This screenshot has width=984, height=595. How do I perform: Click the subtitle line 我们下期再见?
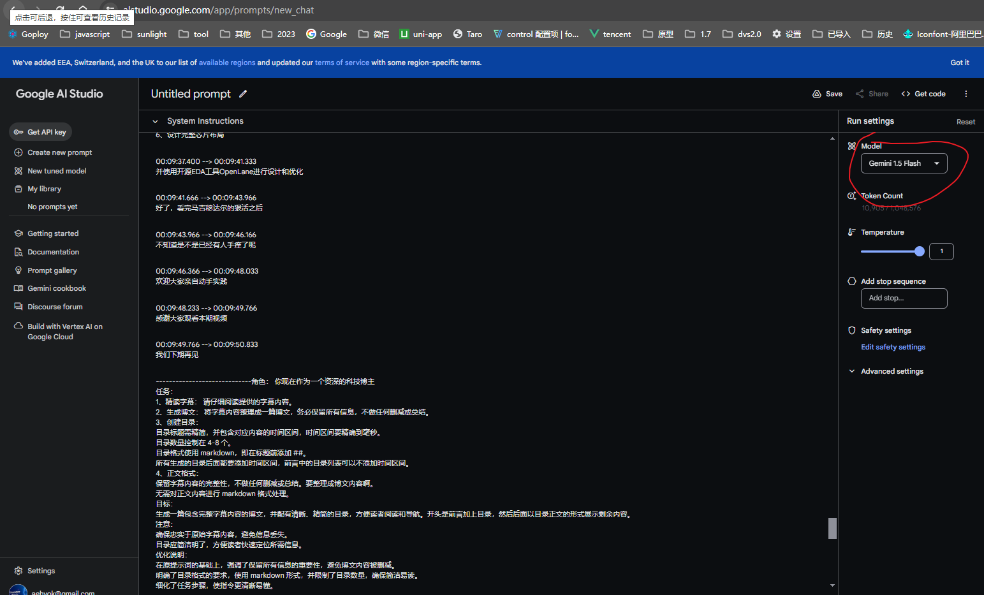[177, 355]
